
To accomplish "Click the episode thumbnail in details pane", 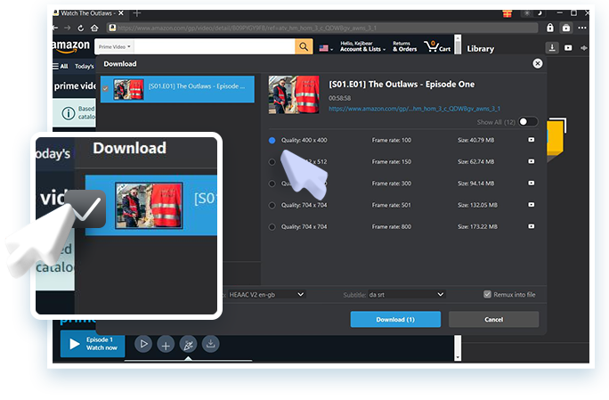I will pyautogui.click(x=294, y=94).
